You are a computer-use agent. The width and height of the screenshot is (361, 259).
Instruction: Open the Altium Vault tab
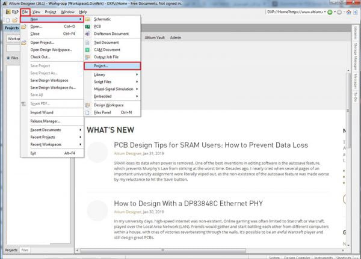point(155,37)
